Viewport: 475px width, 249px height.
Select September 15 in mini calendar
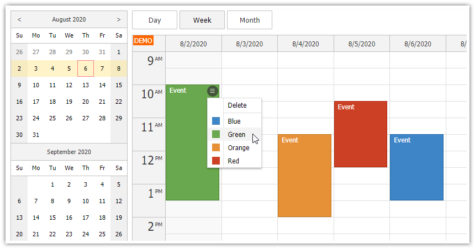(52, 218)
